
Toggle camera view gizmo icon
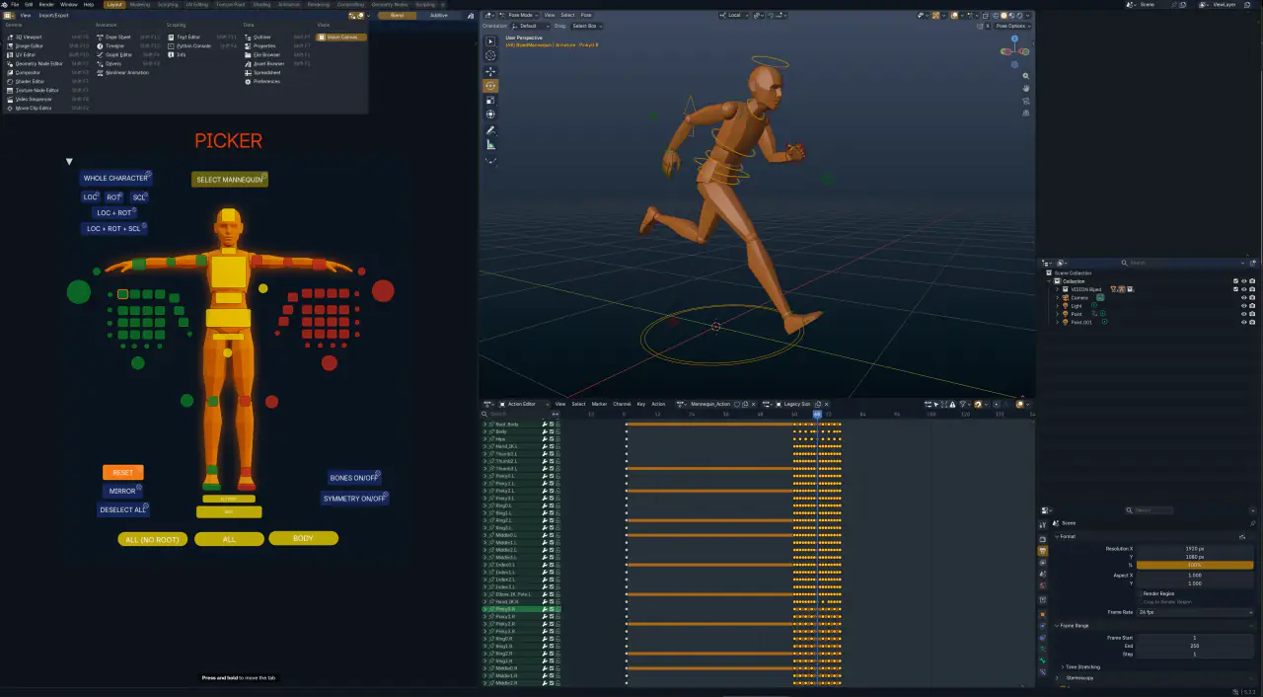pyautogui.click(x=1026, y=101)
